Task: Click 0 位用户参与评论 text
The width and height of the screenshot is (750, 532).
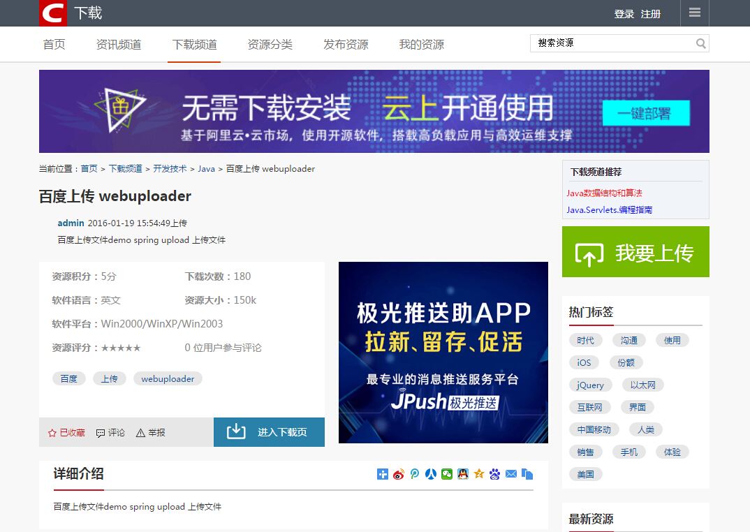Action: point(223,348)
